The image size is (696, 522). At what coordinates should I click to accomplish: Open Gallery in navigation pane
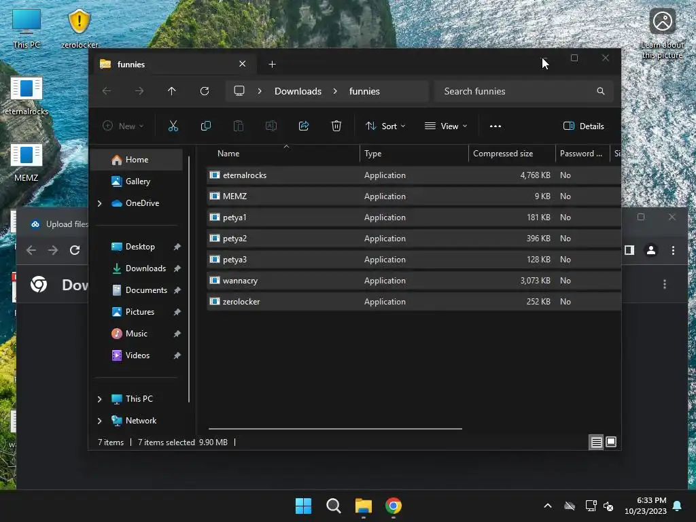coord(136,181)
